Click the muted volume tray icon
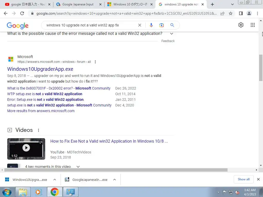 tap(237, 192)
